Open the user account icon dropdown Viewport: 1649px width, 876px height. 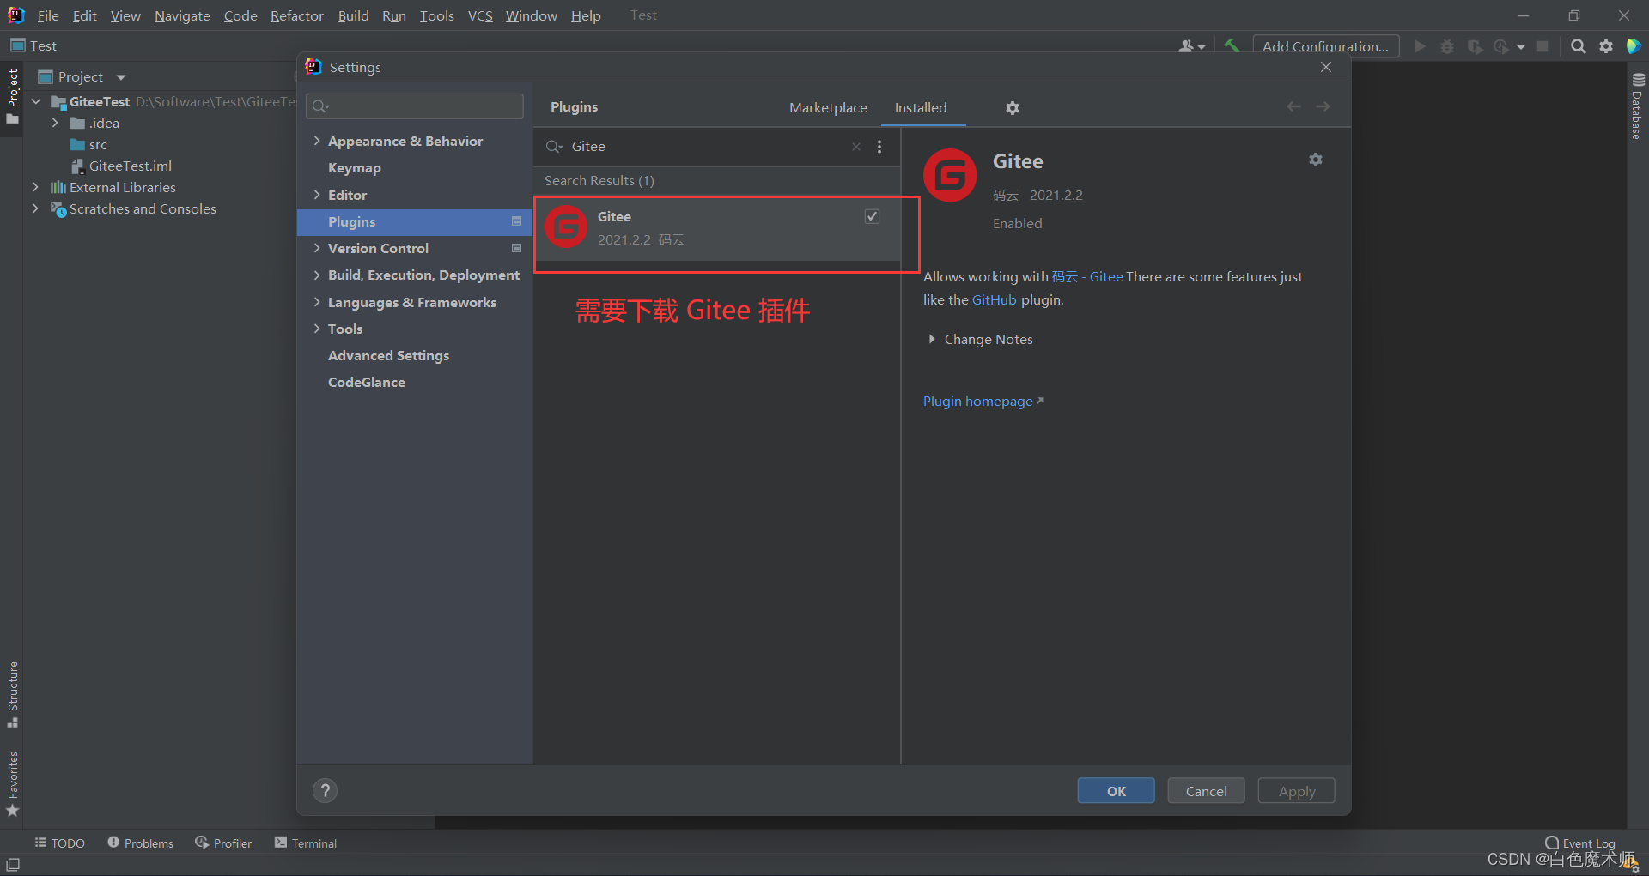1191,46
